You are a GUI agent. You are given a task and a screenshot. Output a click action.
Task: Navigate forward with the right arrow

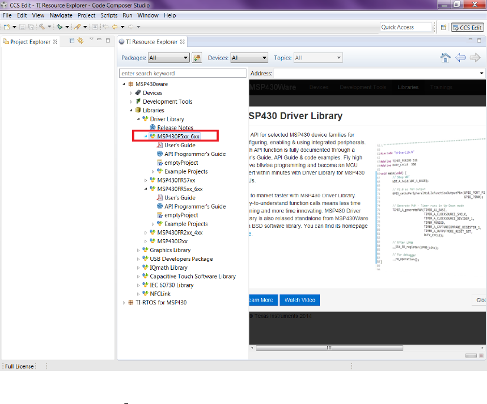[x=475, y=58]
